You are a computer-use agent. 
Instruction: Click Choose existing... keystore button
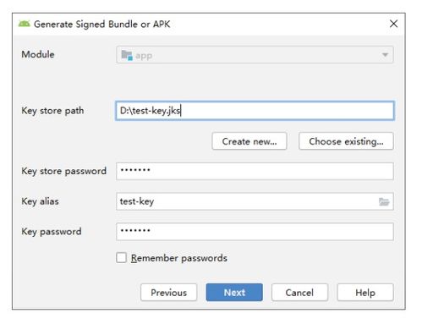(x=346, y=141)
